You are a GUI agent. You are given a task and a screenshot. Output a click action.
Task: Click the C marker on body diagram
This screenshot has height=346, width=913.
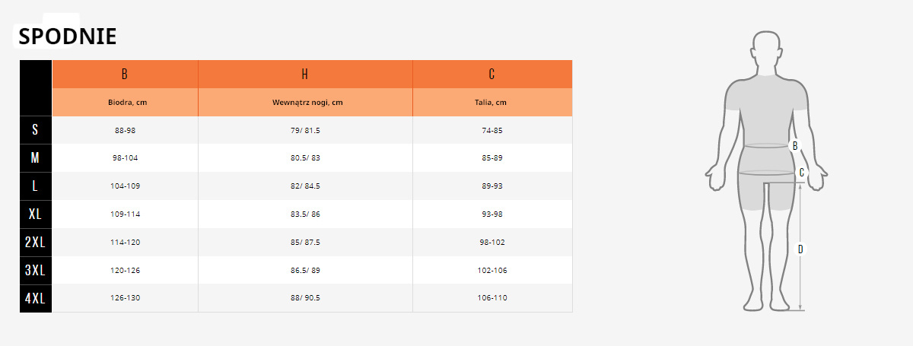(801, 173)
